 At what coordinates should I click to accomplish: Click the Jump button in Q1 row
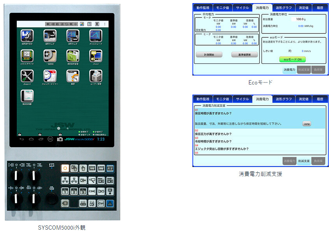click(x=307, y=124)
